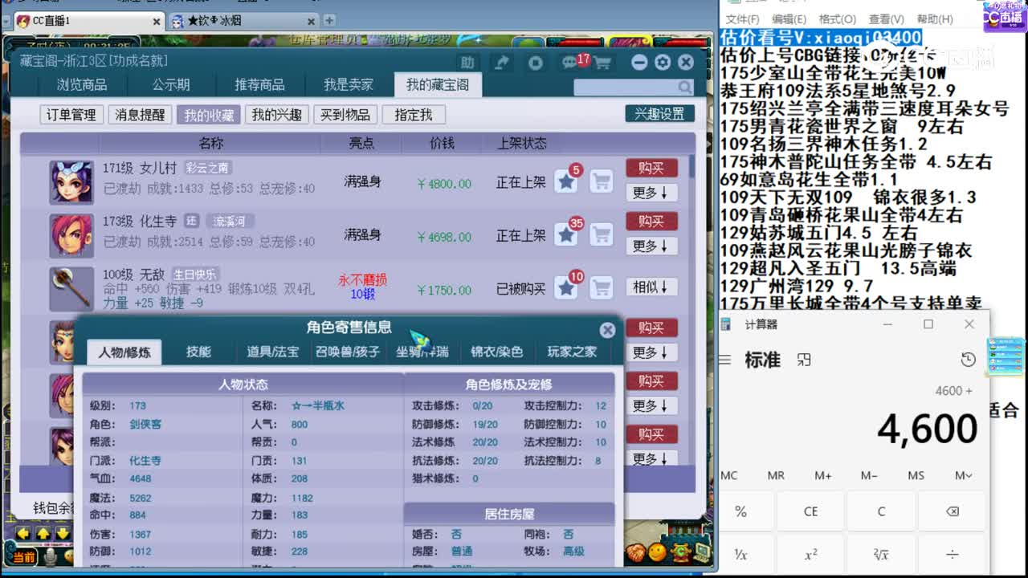Viewport: 1028px width, 578px height.
Task: Open the 召唤兽/孩子 tab in character info
Action: 348,352
